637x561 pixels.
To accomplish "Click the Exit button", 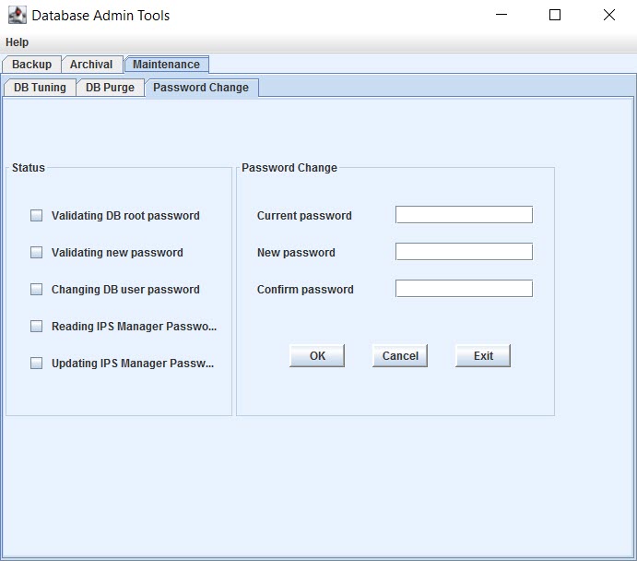I will click(483, 356).
